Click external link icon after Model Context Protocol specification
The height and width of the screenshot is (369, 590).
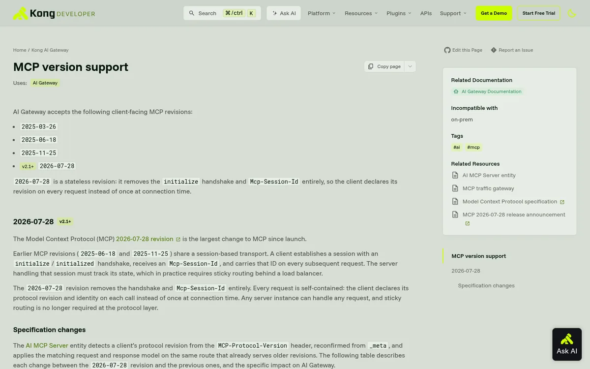(x=562, y=202)
